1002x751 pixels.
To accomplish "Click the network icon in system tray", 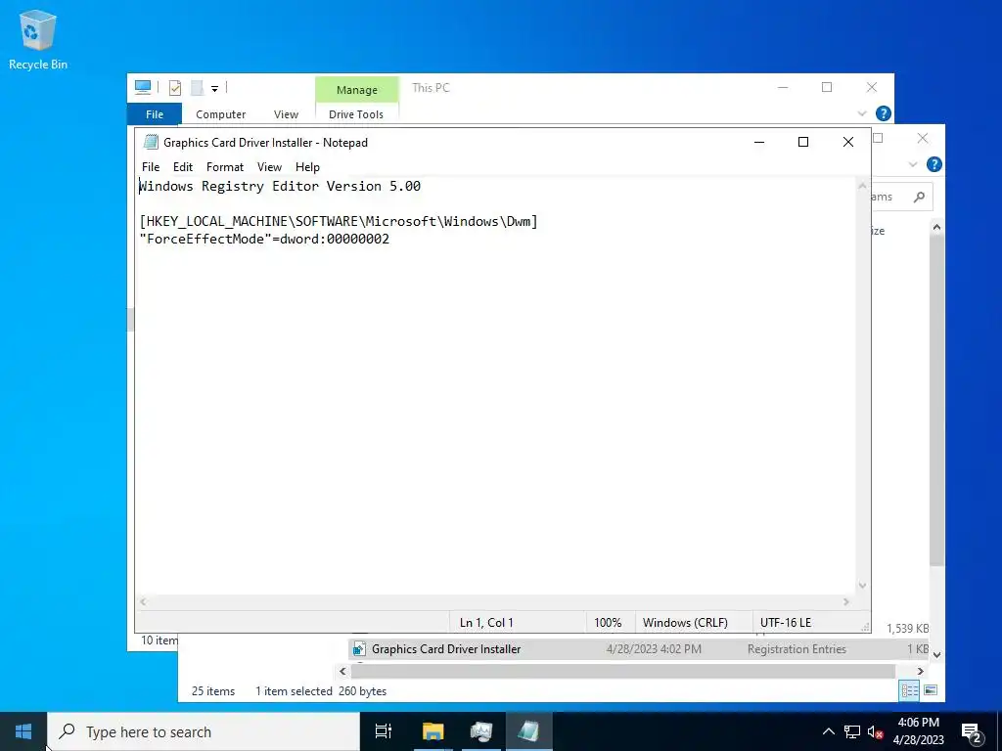I will tap(852, 731).
